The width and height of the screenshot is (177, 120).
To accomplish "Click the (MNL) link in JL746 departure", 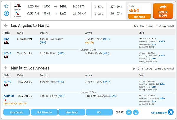I will 60,81.
